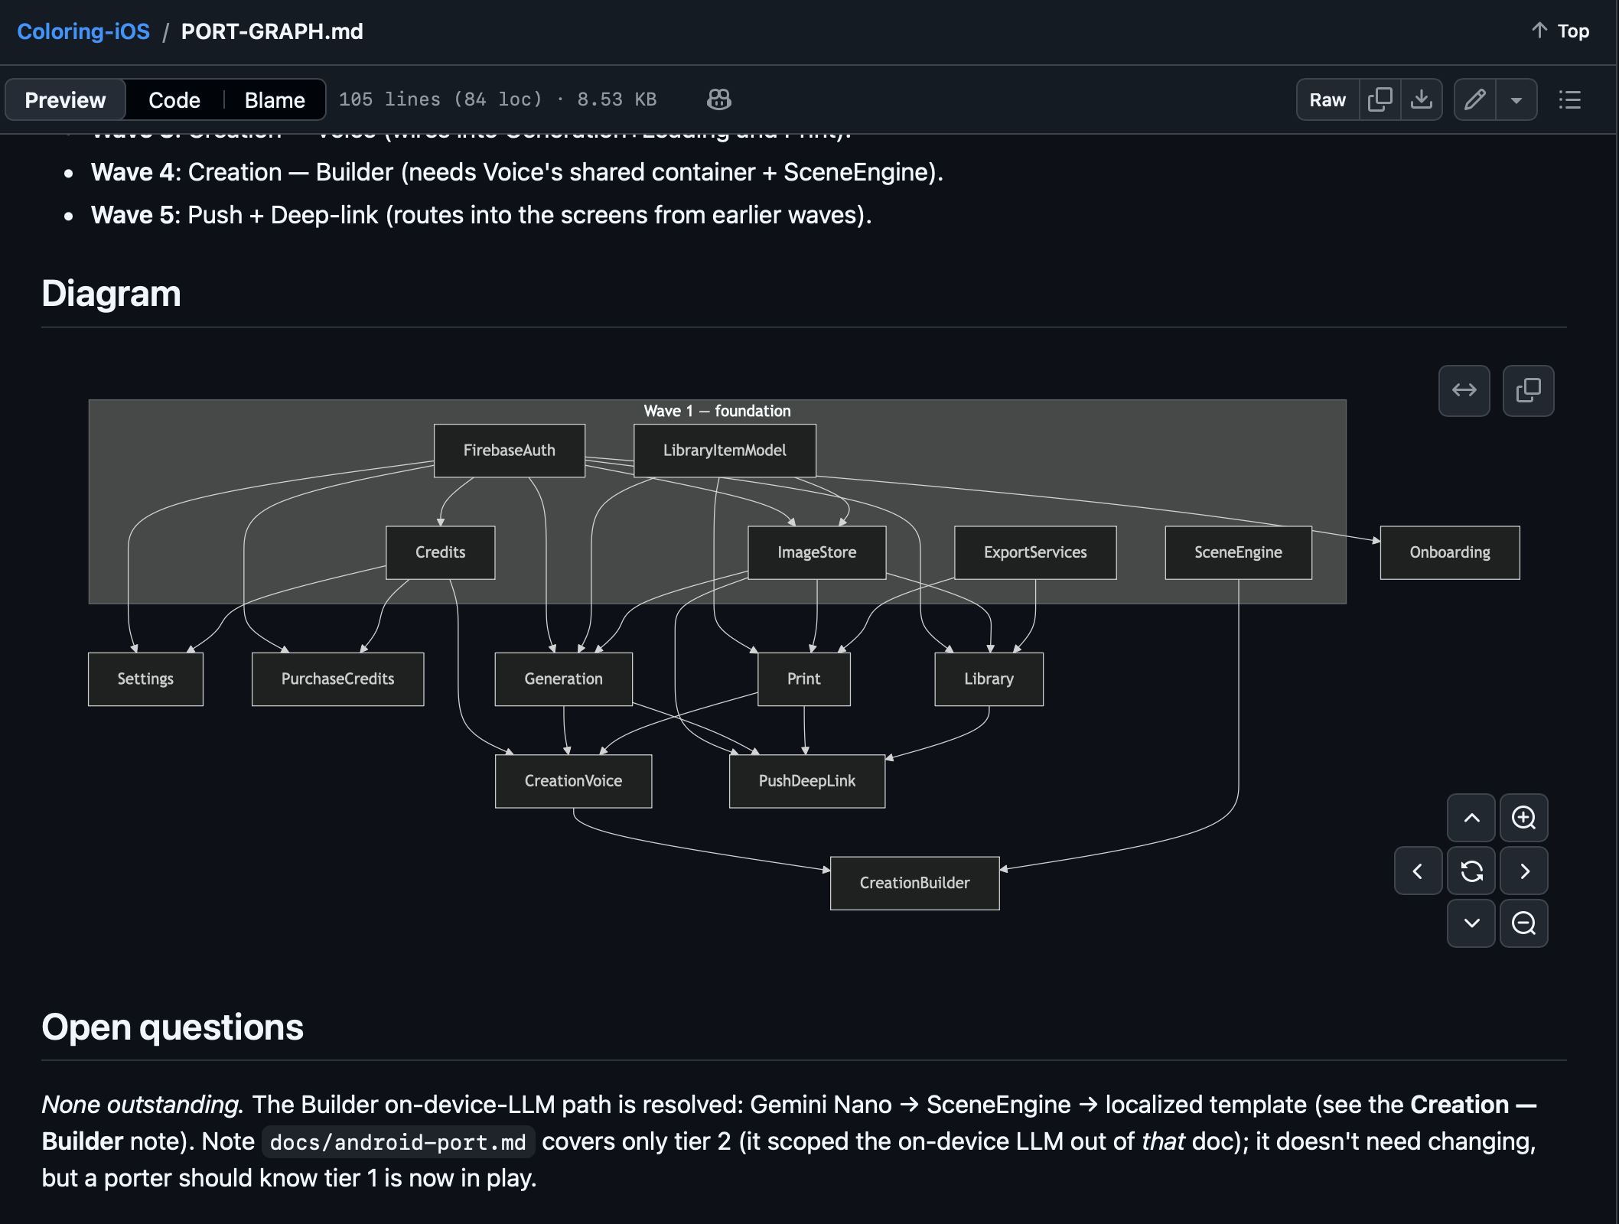This screenshot has height=1224, width=1619.
Task: Pan the diagram up
Action: (x=1471, y=818)
